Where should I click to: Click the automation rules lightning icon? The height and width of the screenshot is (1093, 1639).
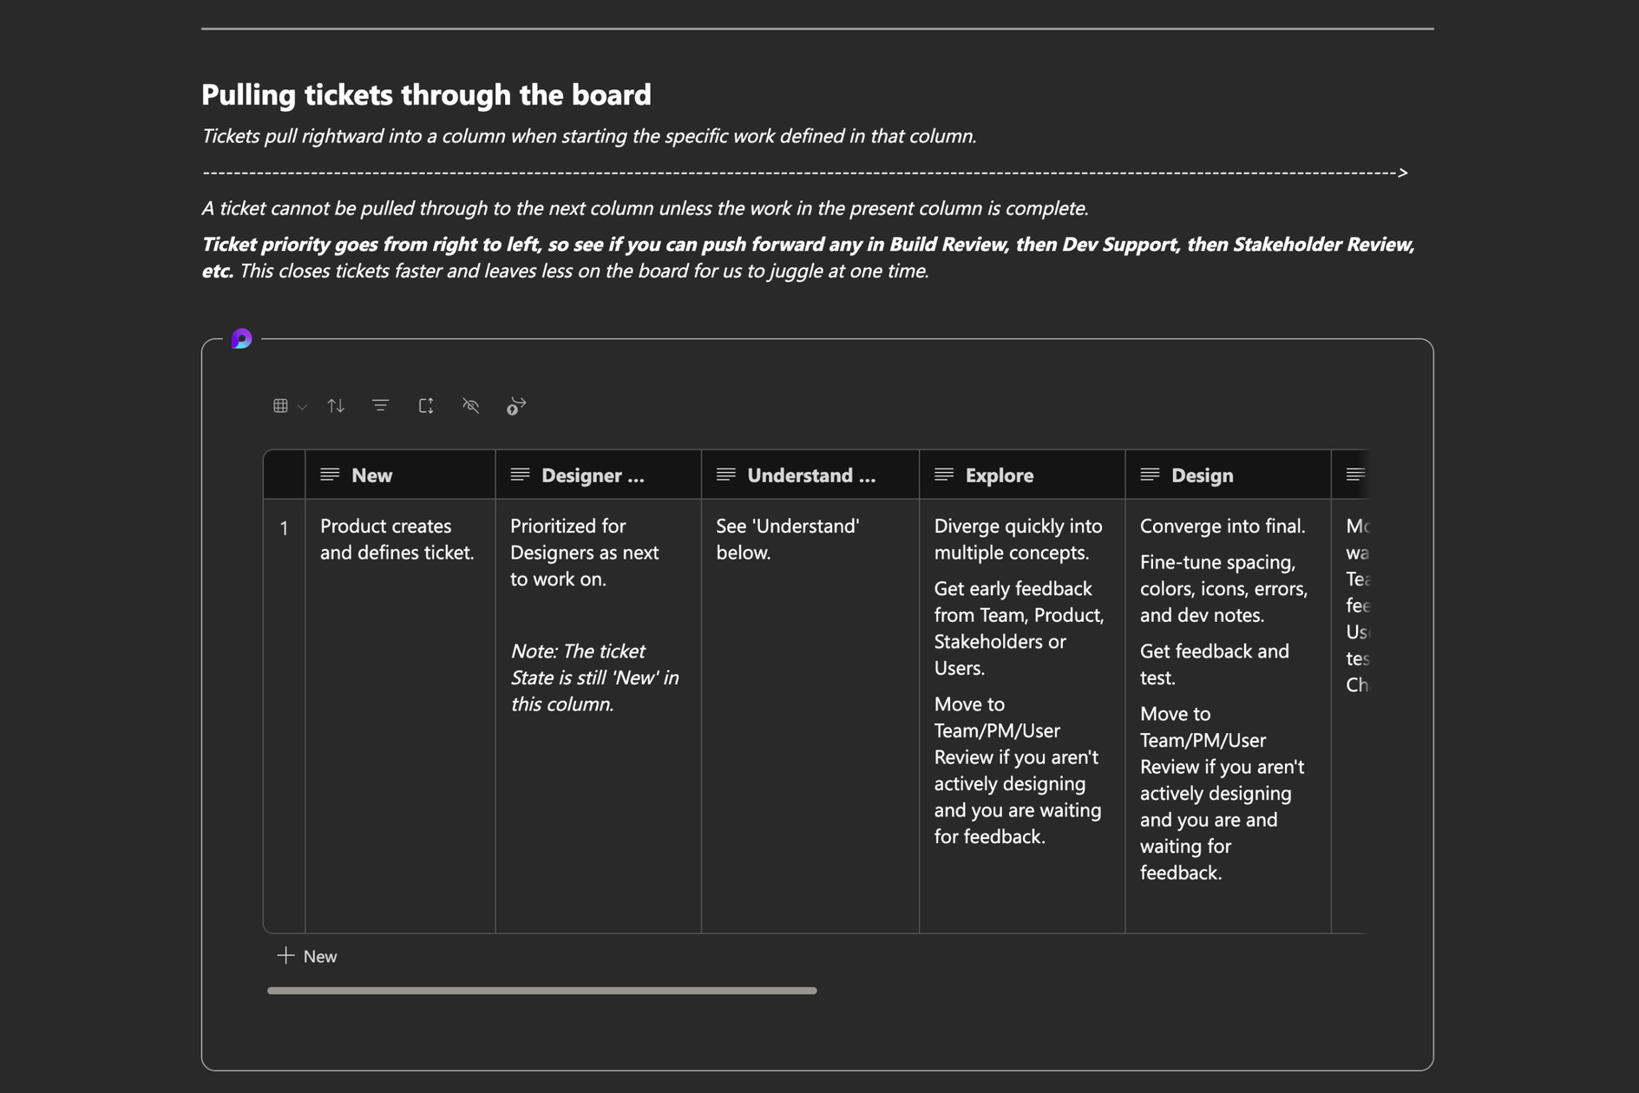516,406
